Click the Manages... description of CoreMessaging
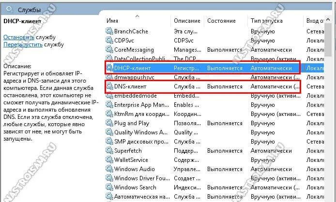 click(187, 50)
